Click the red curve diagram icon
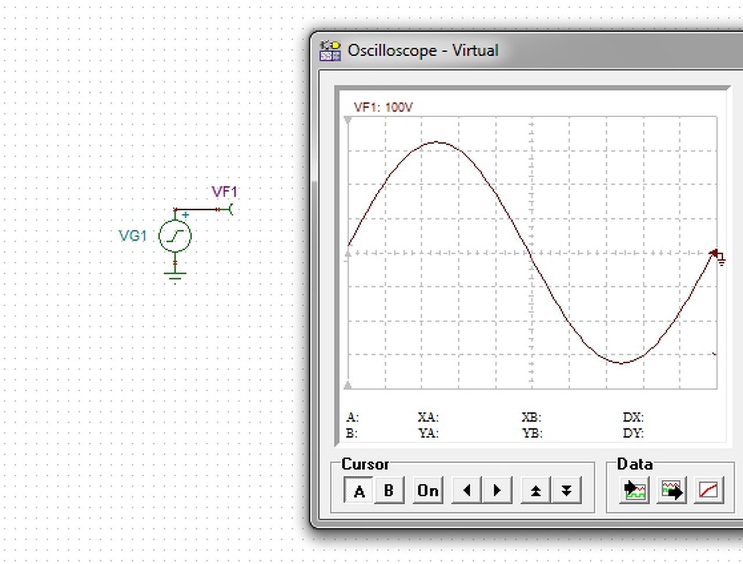Image resolution: width=743 pixels, height=564 pixels. click(x=709, y=491)
